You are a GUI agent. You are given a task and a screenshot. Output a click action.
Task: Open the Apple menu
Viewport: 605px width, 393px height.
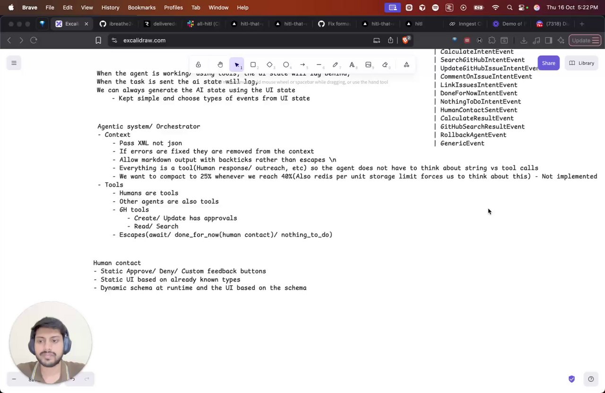point(11,8)
